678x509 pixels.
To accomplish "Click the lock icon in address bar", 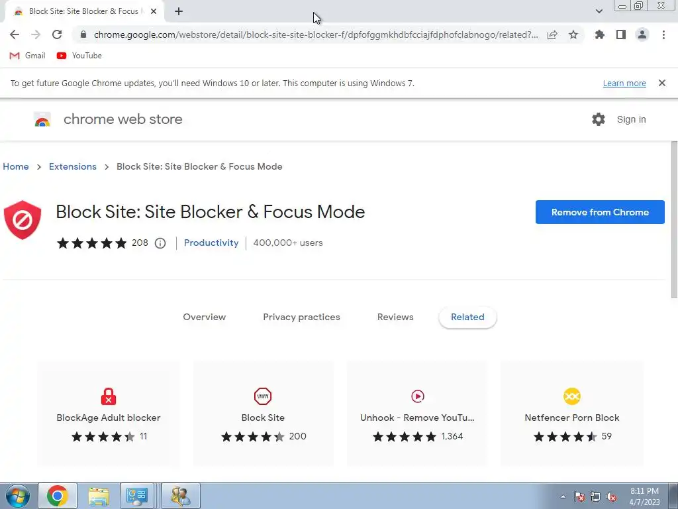I will [x=83, y=34].
